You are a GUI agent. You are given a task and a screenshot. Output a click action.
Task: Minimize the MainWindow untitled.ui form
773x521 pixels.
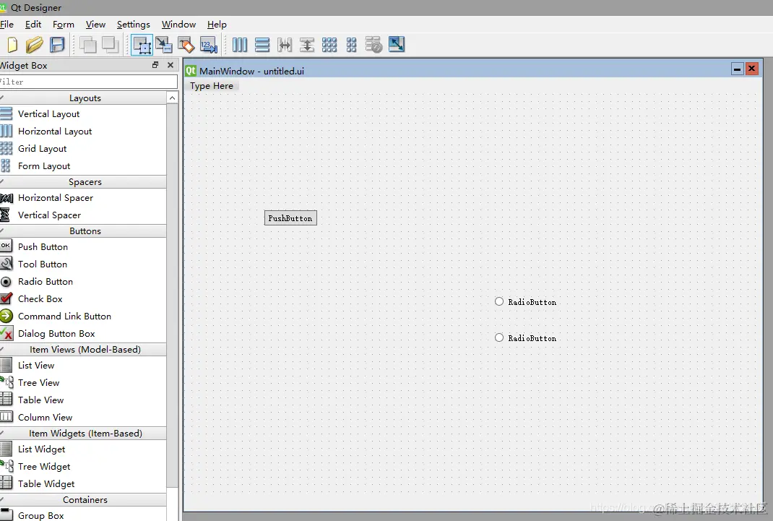[737, 69]
